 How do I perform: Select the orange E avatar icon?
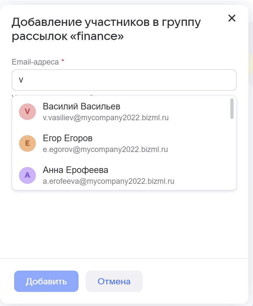pos(27,143)
